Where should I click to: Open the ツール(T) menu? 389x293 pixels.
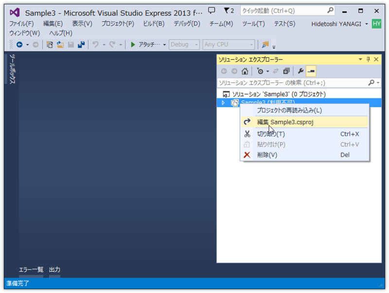tap(253, 24)
